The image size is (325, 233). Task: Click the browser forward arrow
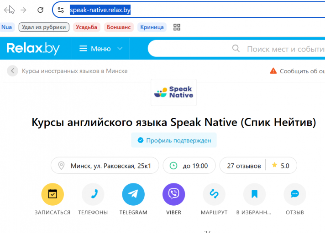[23, 10]
